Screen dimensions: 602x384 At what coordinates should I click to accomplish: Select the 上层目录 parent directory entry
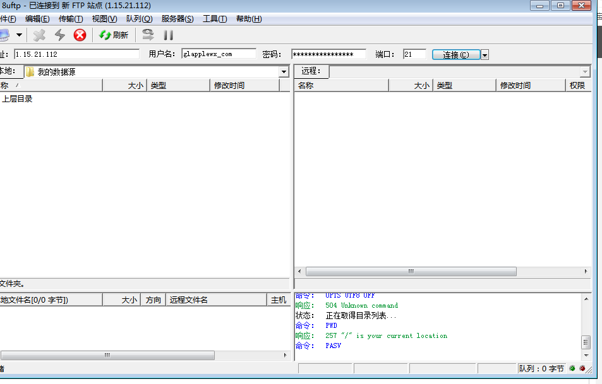pos(17,99)
